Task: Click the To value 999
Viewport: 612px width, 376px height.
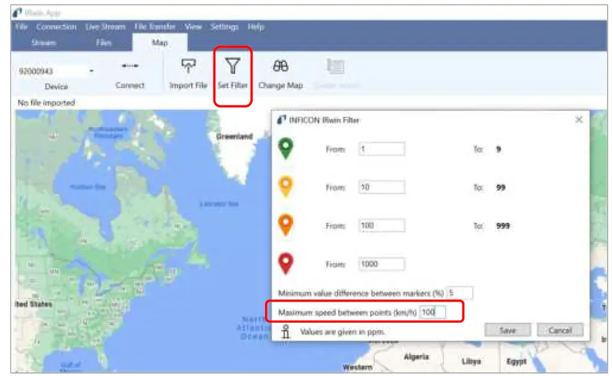Action: tap(503, 226)
